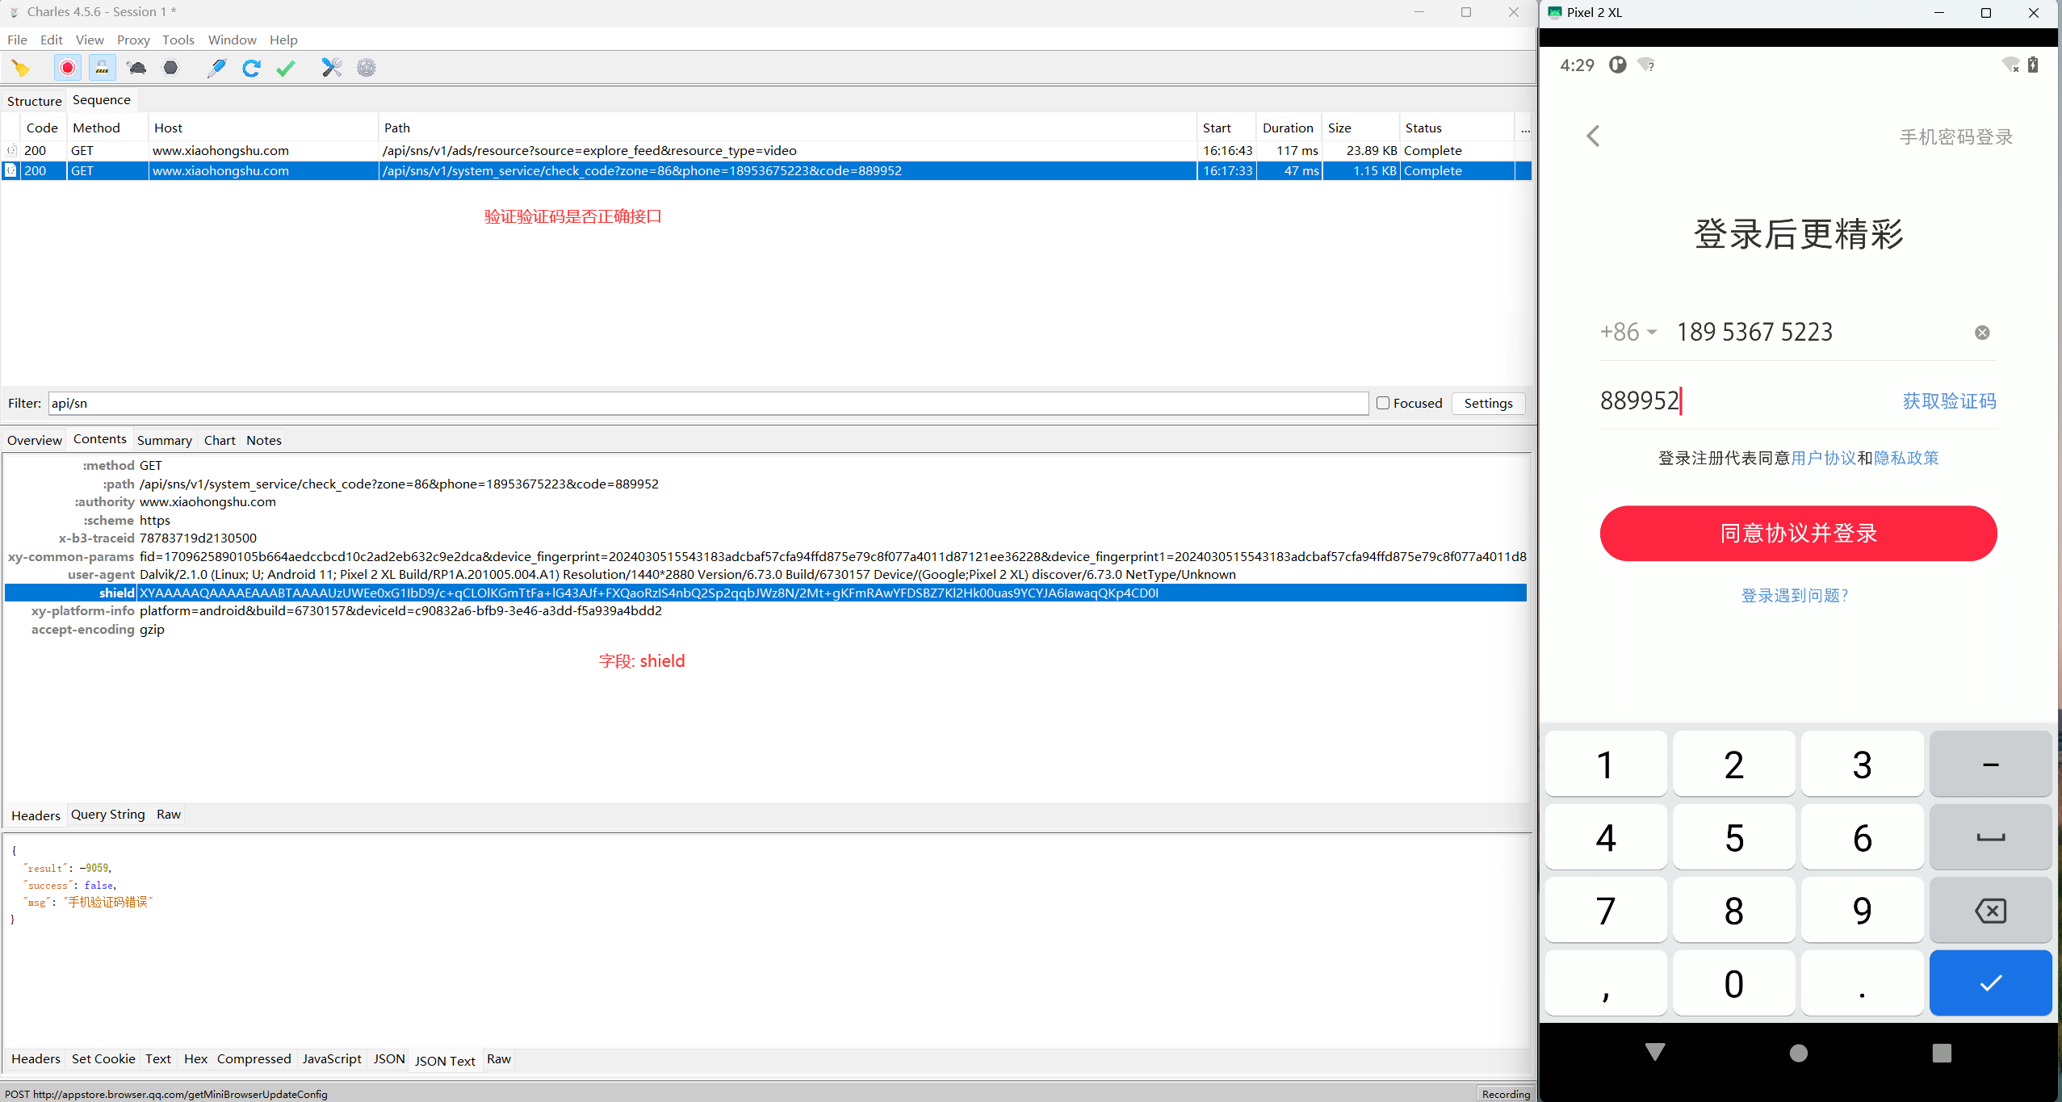Open column chooser ellipsis in table header
The image size is (2062, 1102).
click(x=1524, y=128)
